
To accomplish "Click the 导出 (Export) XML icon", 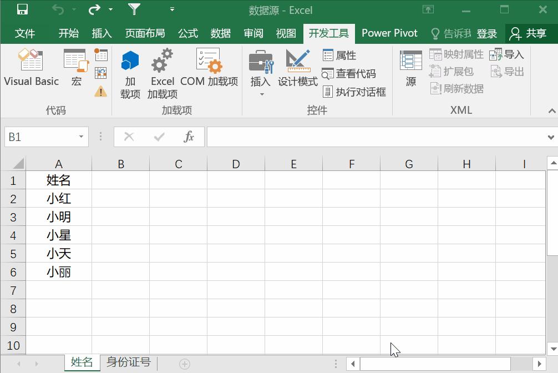I will click(506, 71).
